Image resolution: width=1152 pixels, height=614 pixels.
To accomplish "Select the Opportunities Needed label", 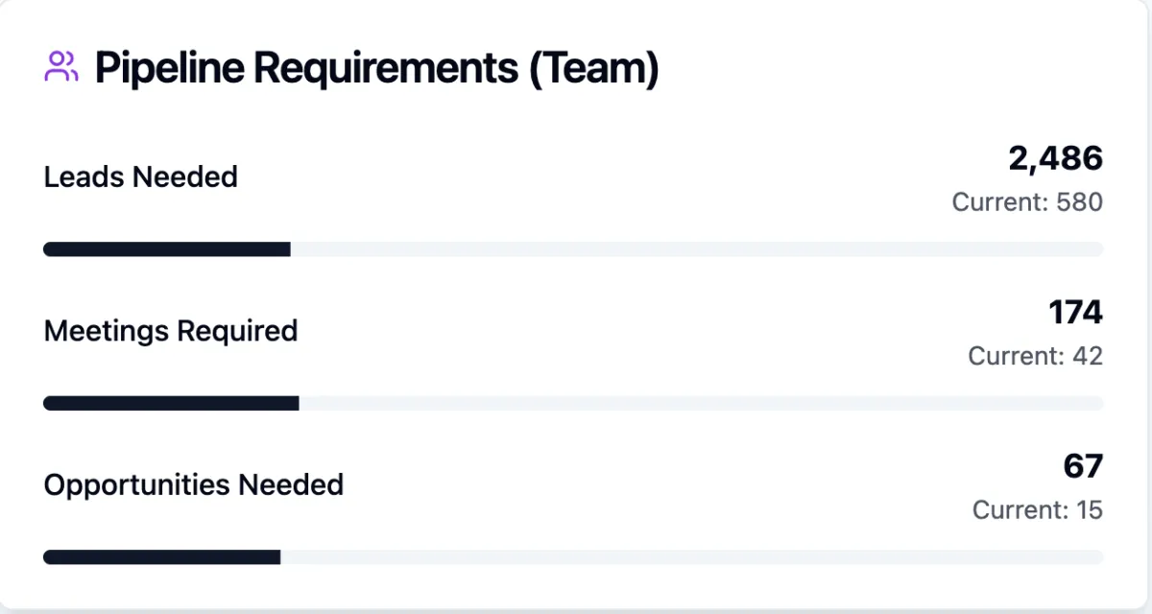I will click(194, 484).
